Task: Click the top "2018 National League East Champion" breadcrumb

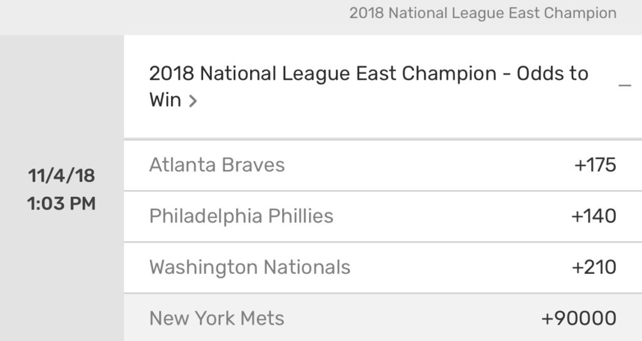Action: [482, 13]
